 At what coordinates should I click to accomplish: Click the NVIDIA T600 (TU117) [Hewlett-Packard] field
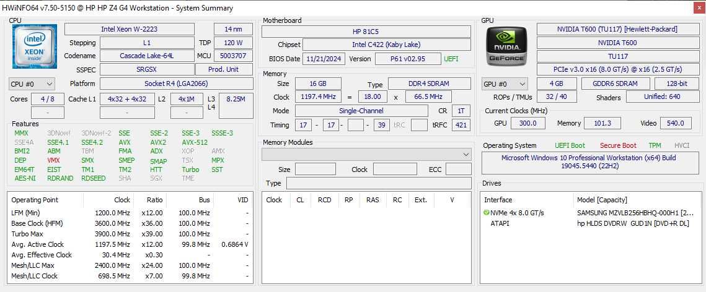click(x=617, y=29)
